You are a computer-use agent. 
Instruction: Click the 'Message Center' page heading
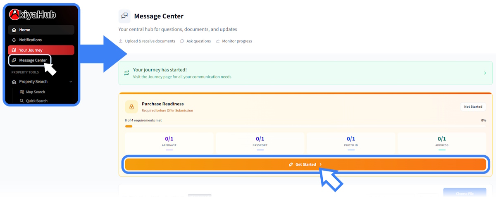[159, 16]
